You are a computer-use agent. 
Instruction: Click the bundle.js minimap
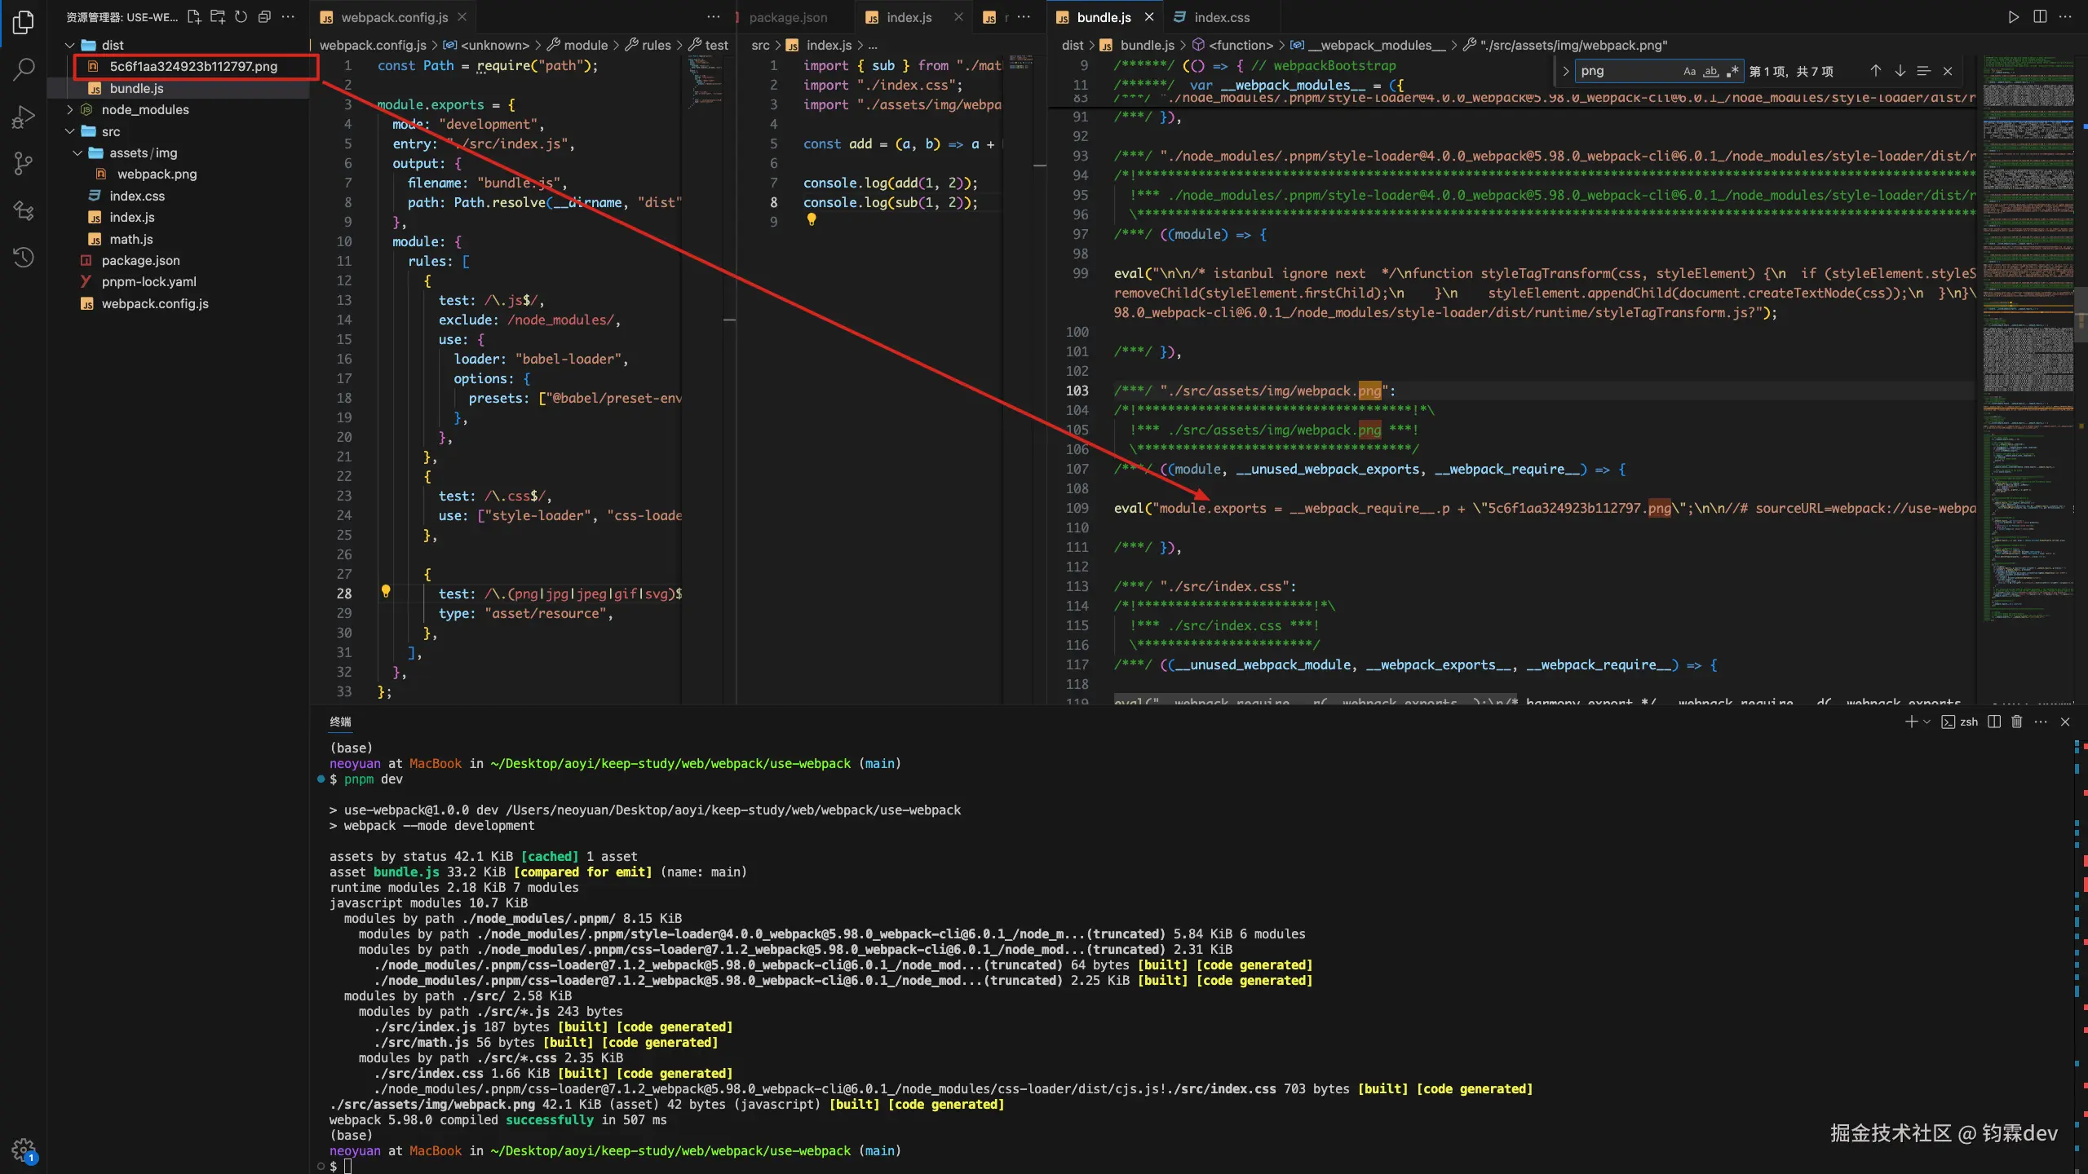[x=2028, y=326]
